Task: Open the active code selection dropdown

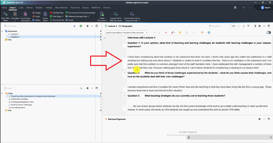Action: [126, 32]
